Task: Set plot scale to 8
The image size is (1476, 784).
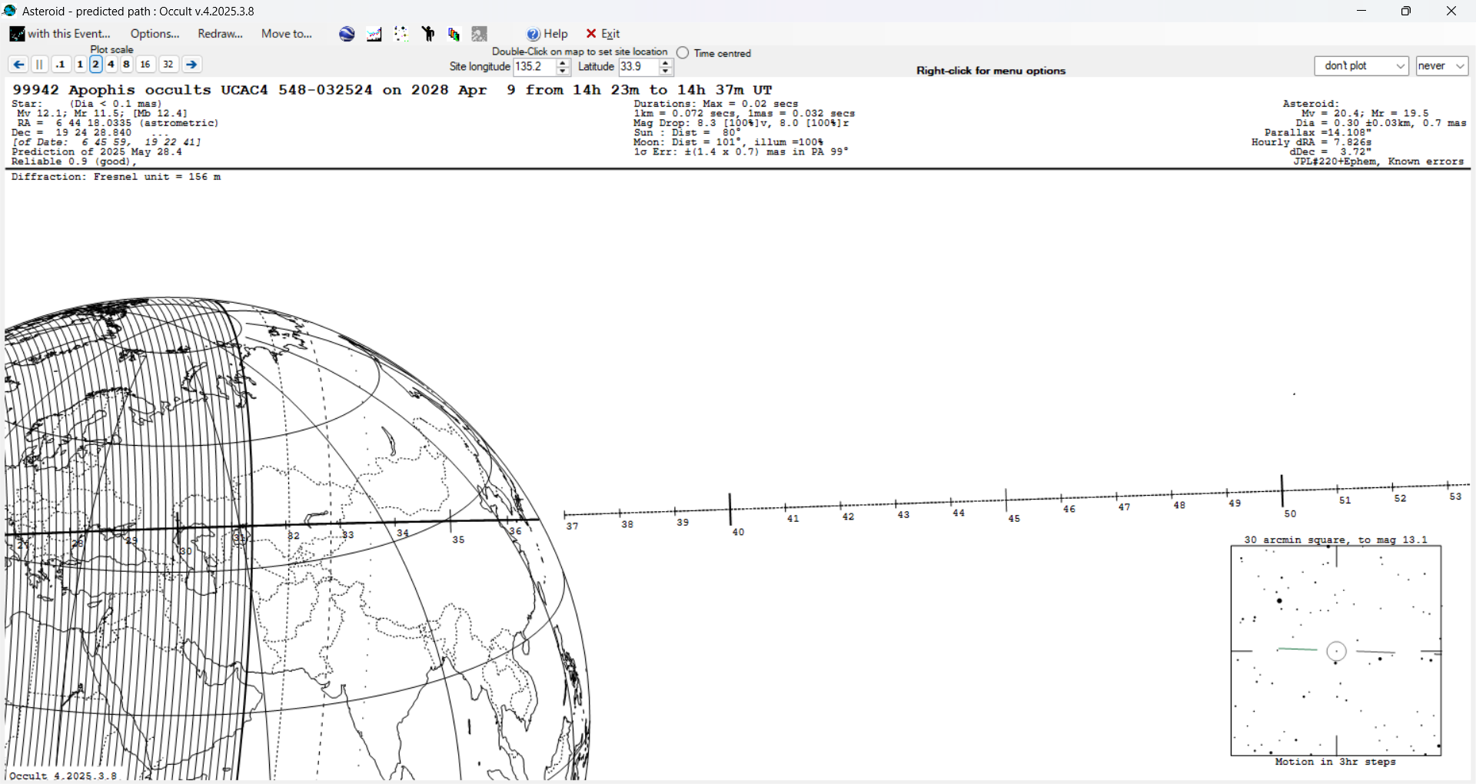Action: coord(126,65)
